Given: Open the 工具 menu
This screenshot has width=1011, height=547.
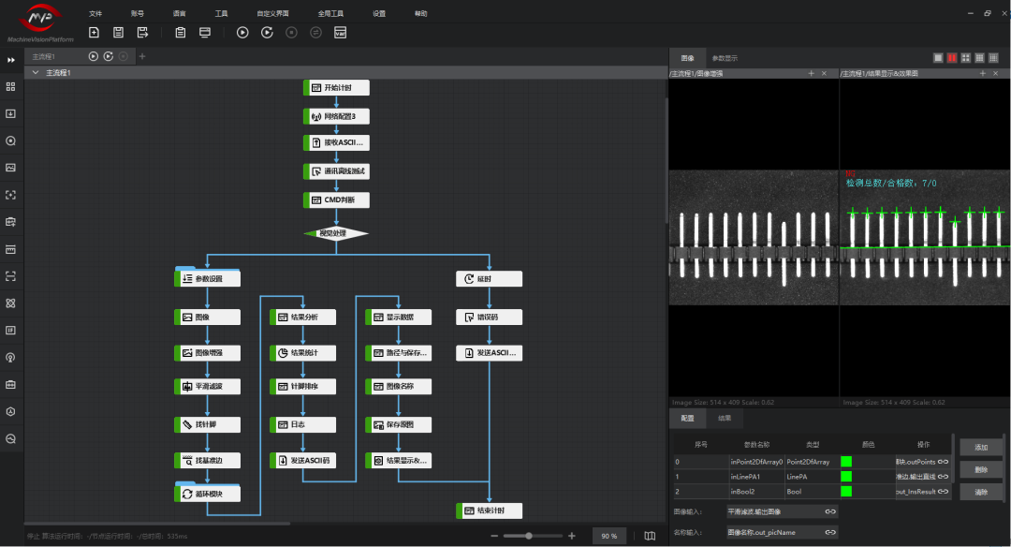Looking at the screenshot, I should (221, 14).
